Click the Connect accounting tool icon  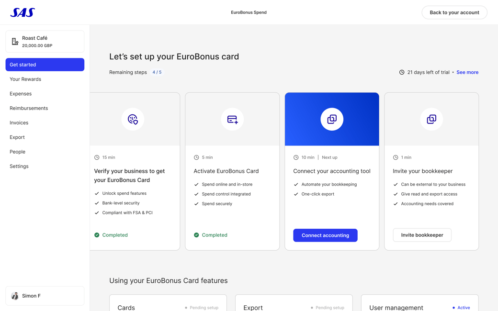[x=332, y=119]
